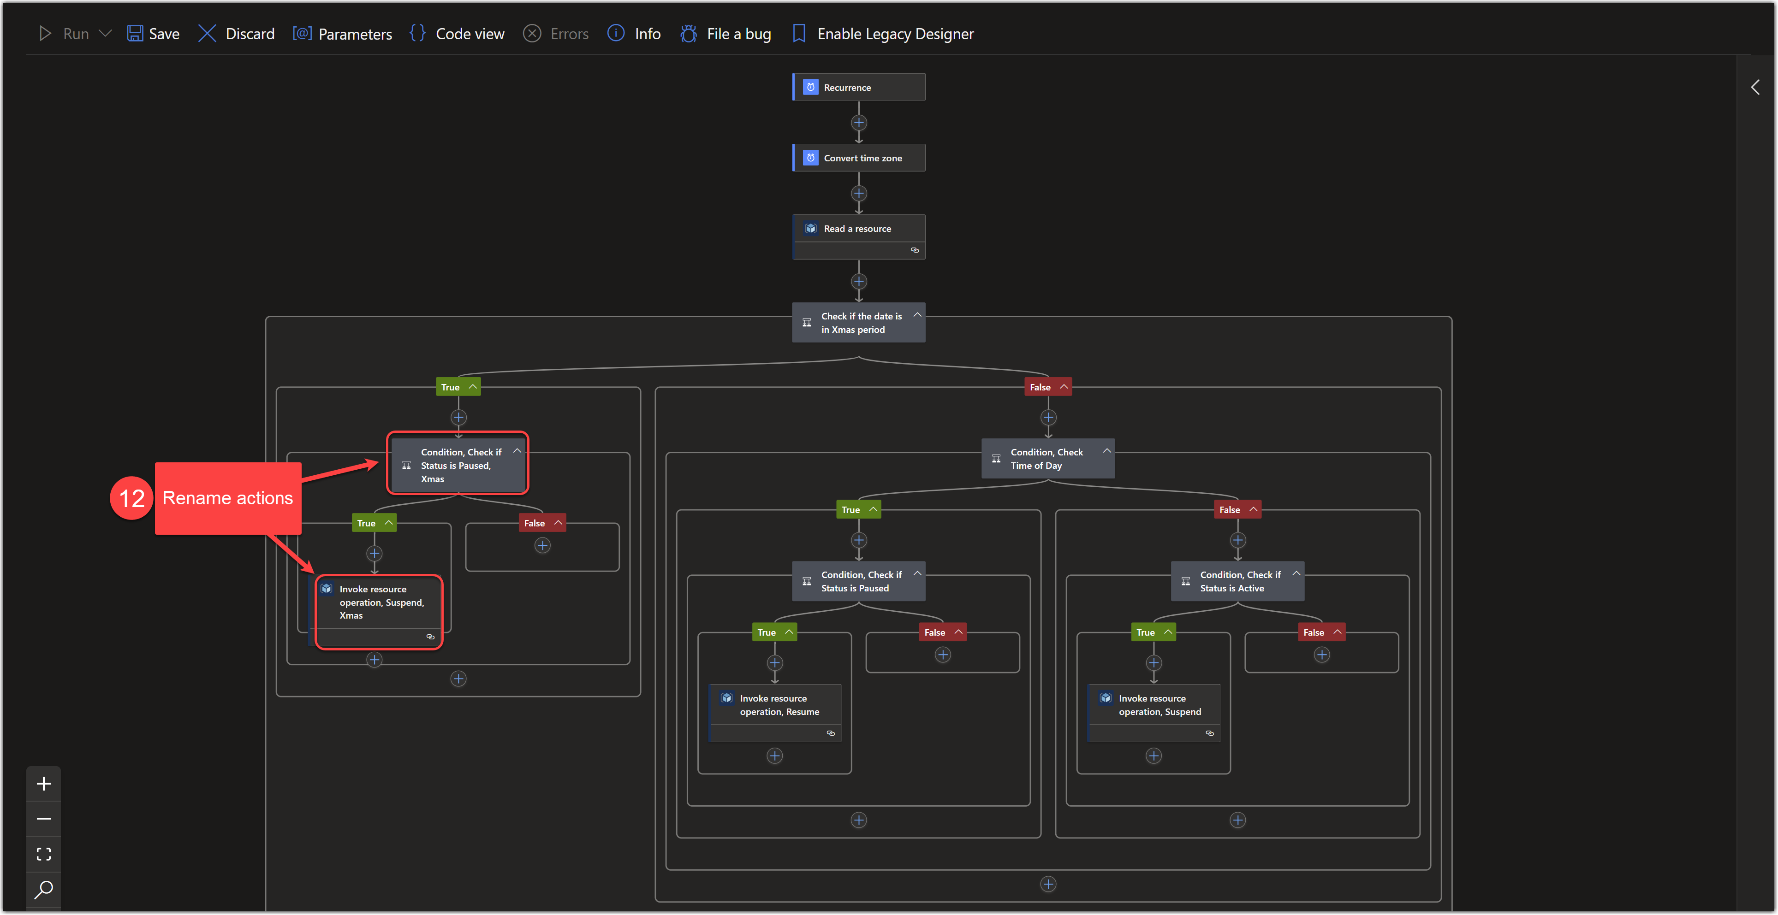
Task: Zoom in with the plus control
Action: coord(43,784)
